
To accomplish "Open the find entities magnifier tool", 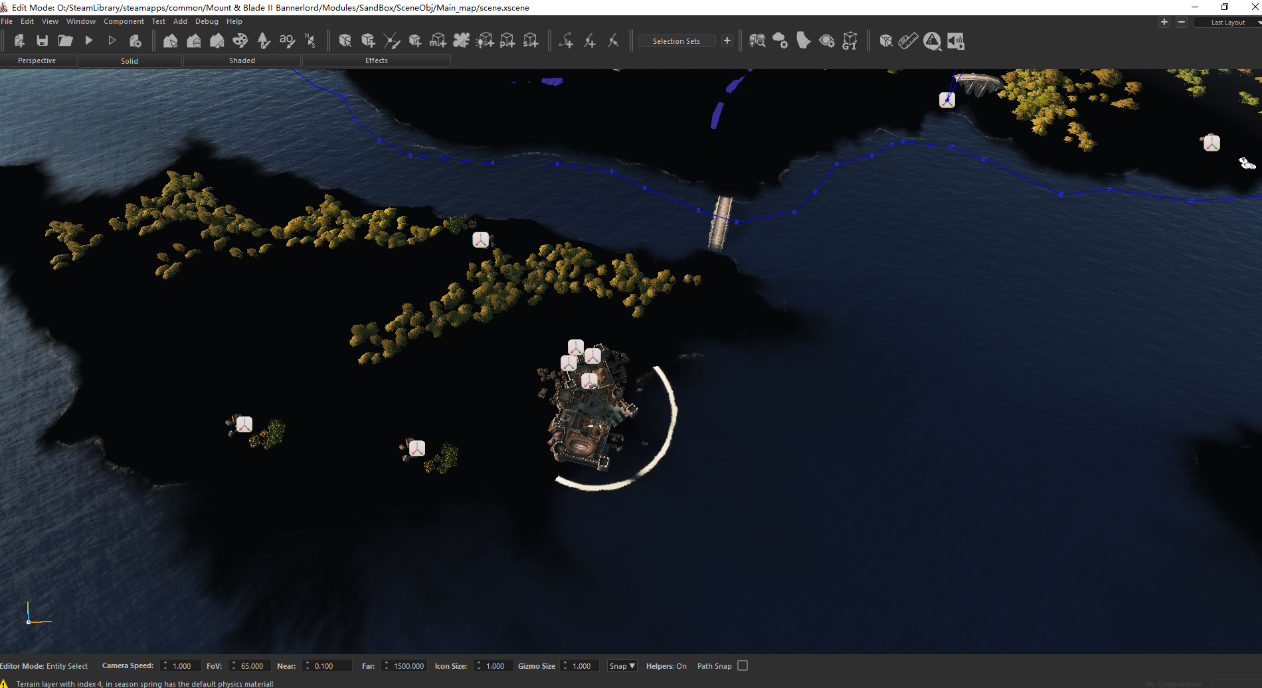I will [757, 41].
